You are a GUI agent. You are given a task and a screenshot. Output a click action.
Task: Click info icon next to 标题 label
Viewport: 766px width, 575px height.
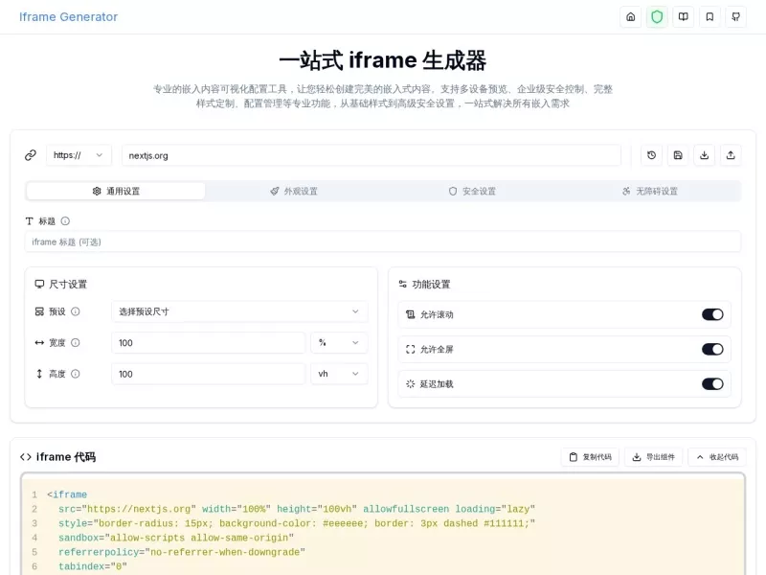point(65,221)
